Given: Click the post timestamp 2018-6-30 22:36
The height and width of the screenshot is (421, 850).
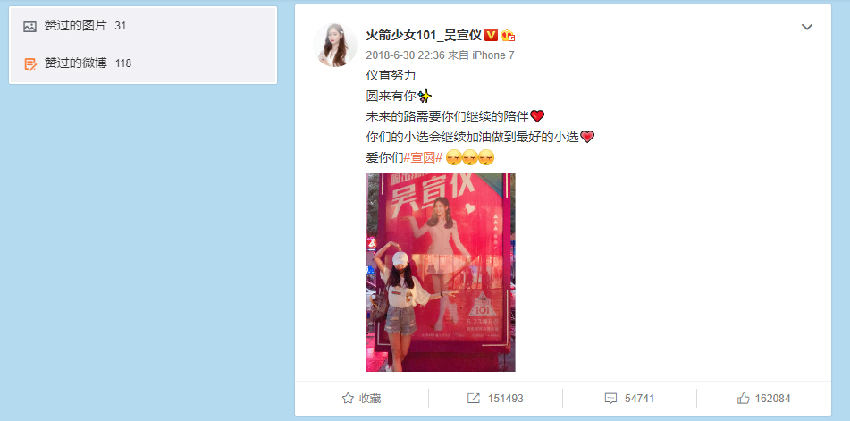Looking at the screenshot, I should (x=405, y=55).
